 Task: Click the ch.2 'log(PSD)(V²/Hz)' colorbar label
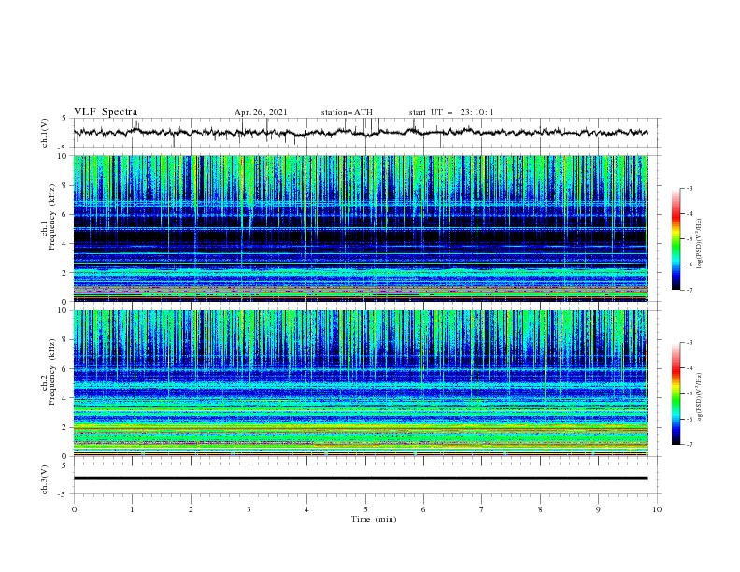point(700,398)
